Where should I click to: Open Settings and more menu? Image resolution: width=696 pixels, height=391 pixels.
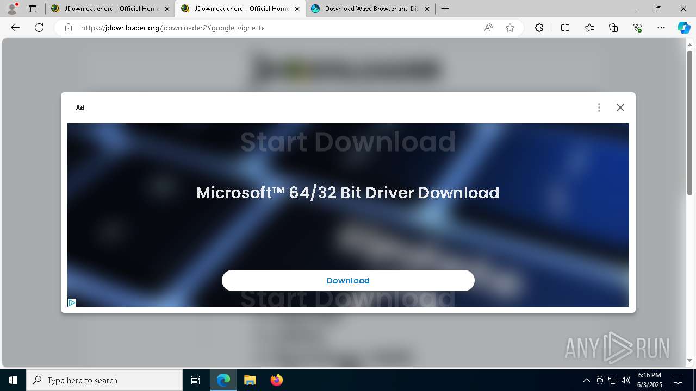(661, 28)
